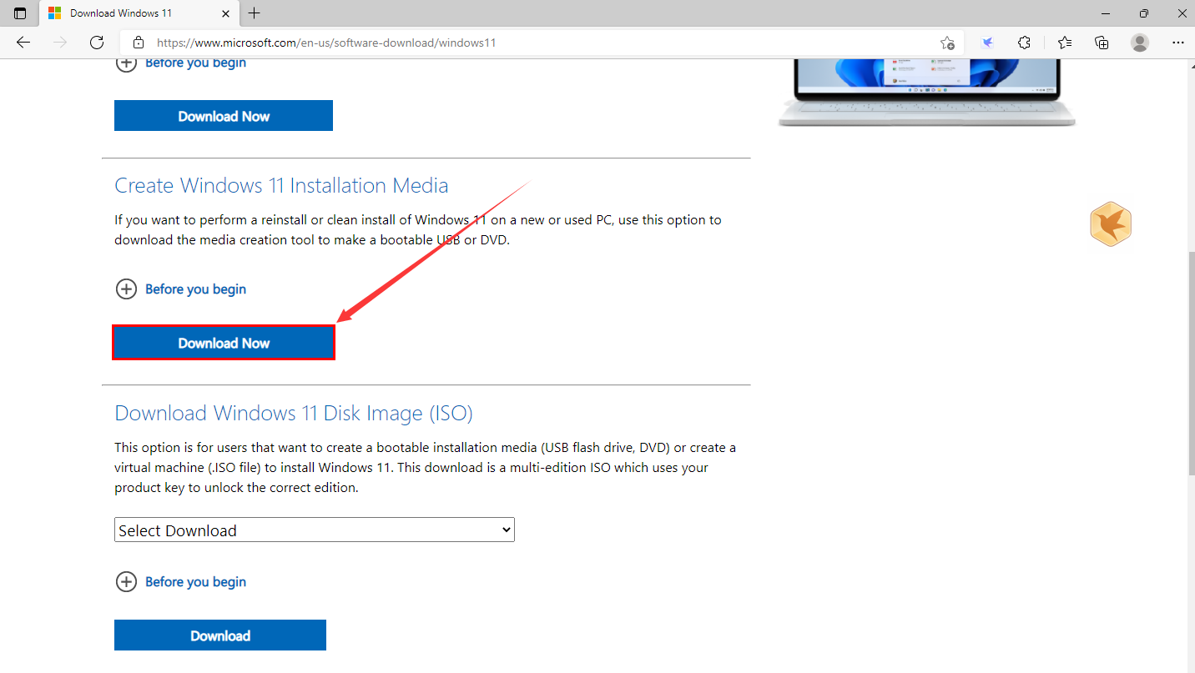Click the highlighted Download Now button
The width and height of the screenshot is (1195, 673).
click(x=223, y=342)
